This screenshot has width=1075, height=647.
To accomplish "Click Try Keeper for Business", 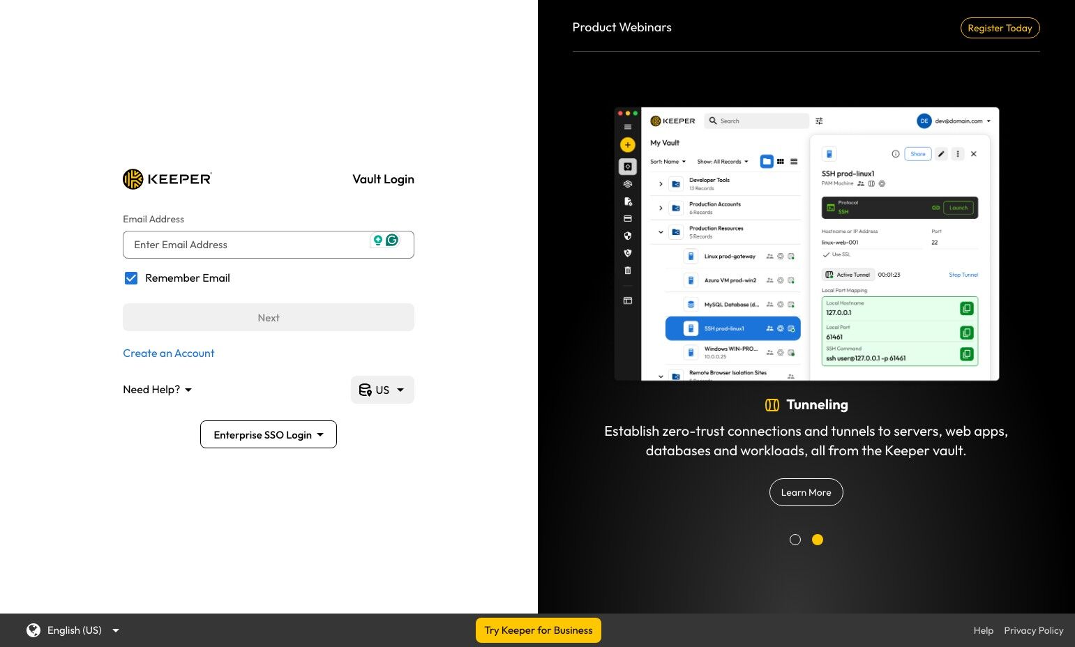I will pyautogui.click(x=539, y=630).
